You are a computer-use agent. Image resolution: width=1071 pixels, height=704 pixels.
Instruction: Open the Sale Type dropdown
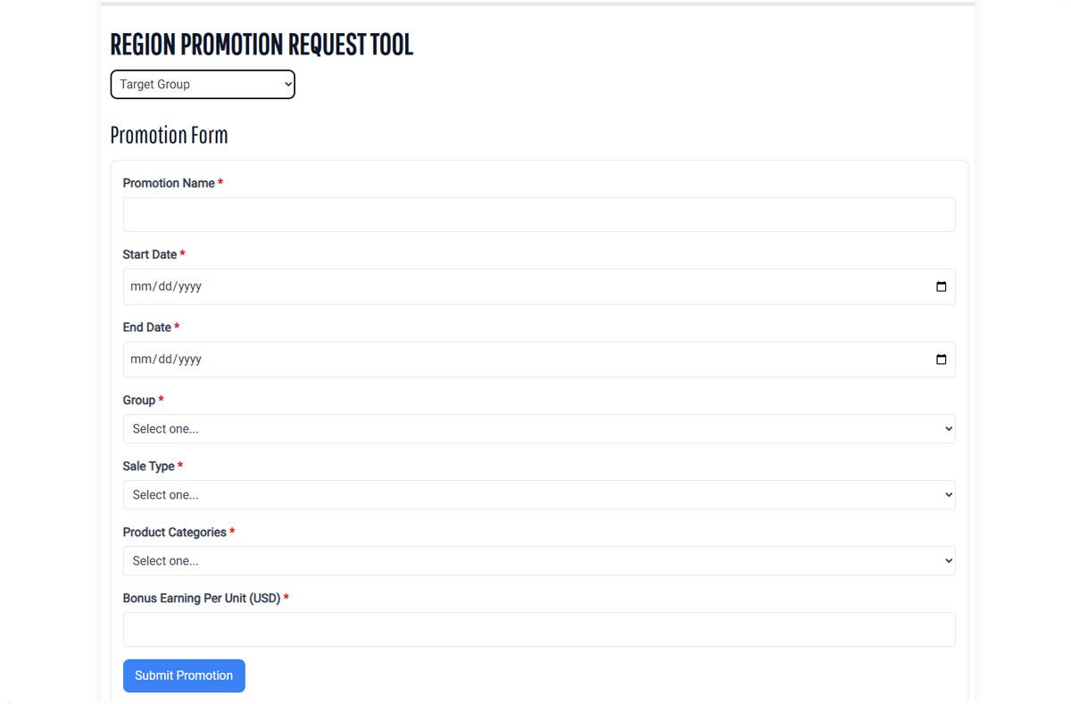click(x=538, y=495)
